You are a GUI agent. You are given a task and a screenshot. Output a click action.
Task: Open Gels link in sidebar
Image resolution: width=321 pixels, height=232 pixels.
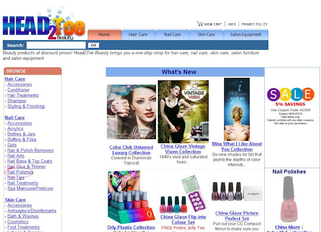point(12,145)
